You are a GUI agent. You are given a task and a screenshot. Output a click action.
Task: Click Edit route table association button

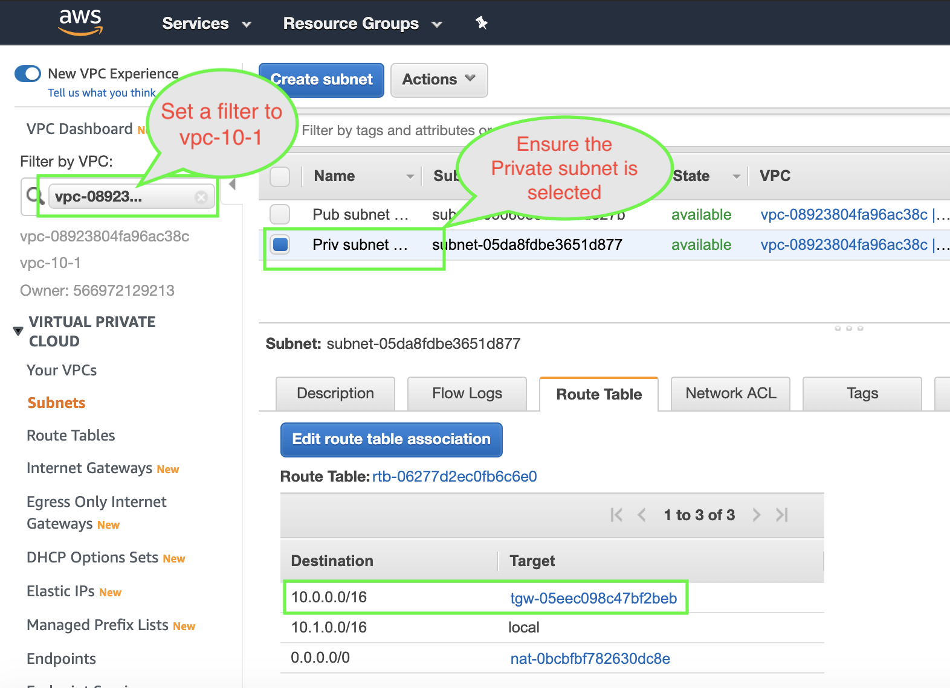[391, 439]
